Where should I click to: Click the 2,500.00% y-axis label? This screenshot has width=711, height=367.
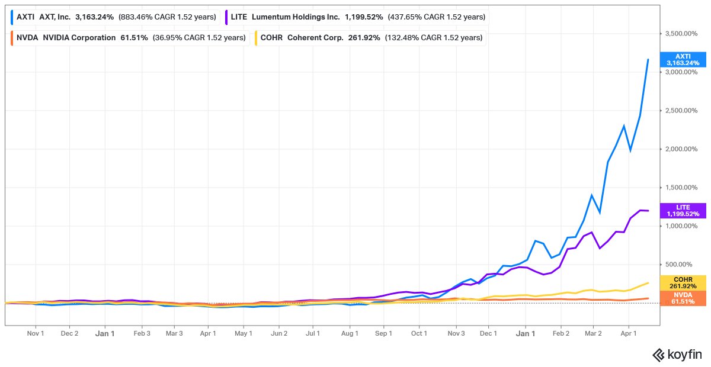point(683,111)
